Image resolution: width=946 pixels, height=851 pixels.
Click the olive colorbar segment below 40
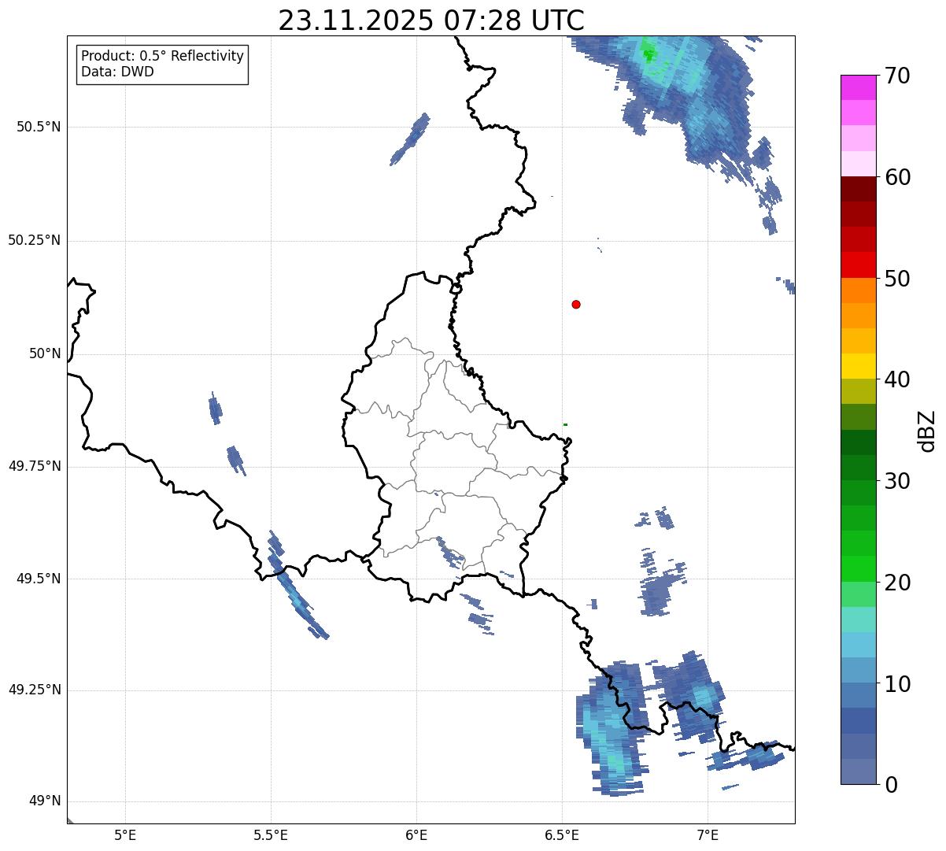coord(859,392)
